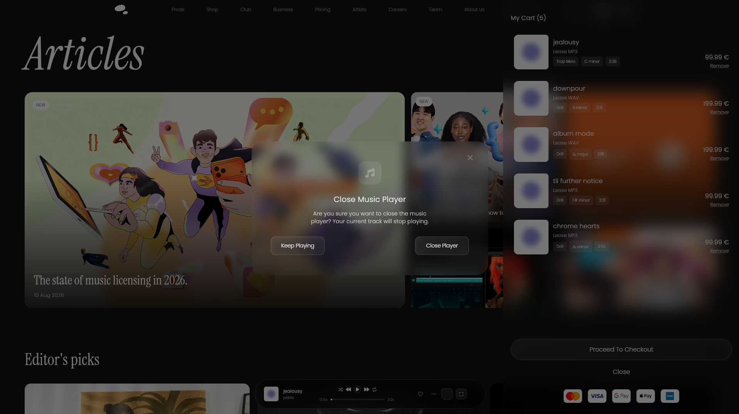This screenshot has width=739, height=414.
Task: Open the Club navigation item
Action: coord(245,10)
